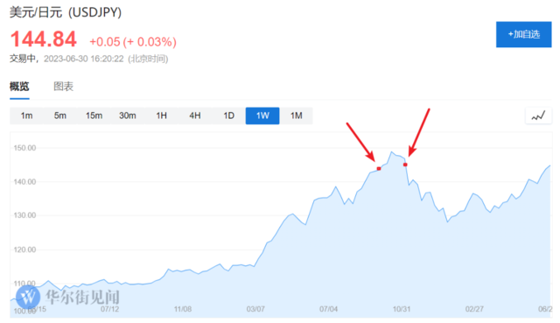Select the 5m timeframe
560x323 pixels.
click(x=60, y=116)
